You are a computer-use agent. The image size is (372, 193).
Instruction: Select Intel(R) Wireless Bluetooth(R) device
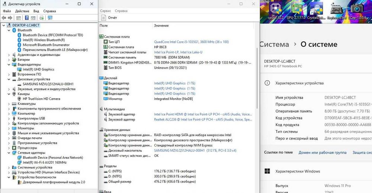44,40
